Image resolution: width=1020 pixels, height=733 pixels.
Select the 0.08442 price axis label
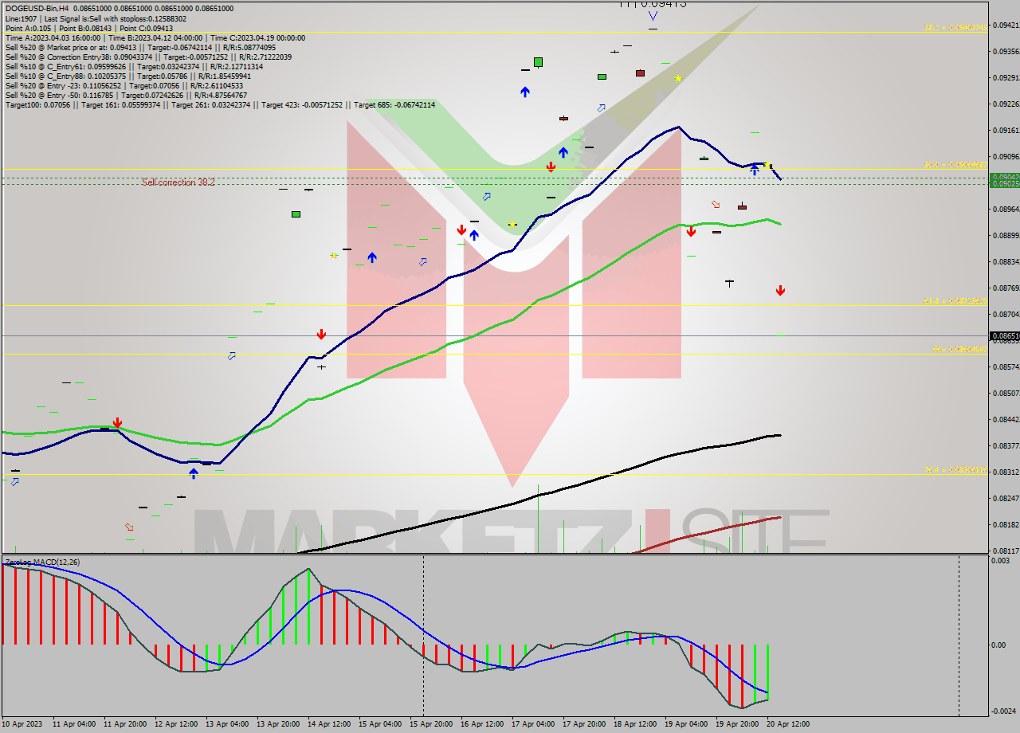tap(1007, 419)
